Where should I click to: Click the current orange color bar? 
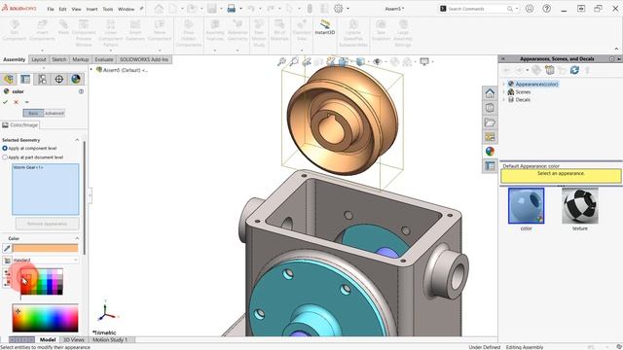(46, 249)
